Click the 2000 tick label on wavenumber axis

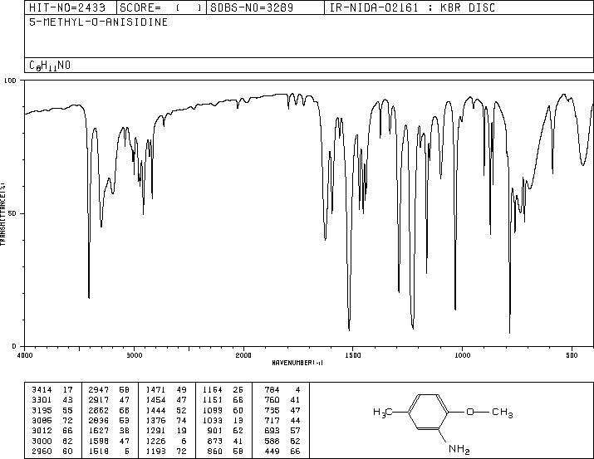[x=243, y=355]
